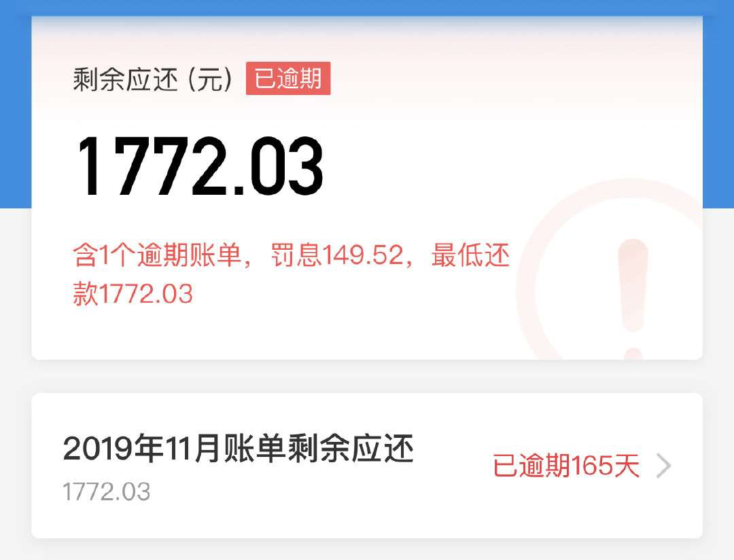Tap the large 1772.03 amount due
The image size is (734, 560).
click(199, 166)
